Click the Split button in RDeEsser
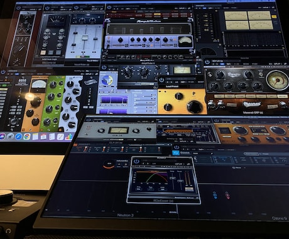The height and width of the screenshot is (239, 289). point(162,189)
